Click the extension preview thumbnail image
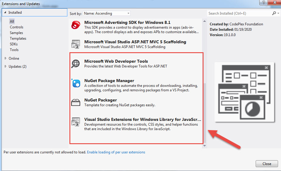 click(244, 92)
